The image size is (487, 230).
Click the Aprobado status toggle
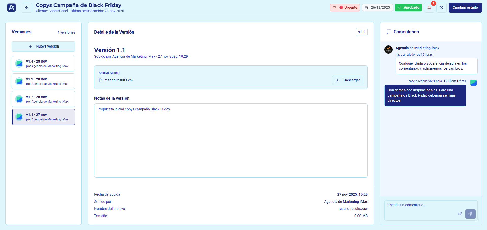click(408, 8)
